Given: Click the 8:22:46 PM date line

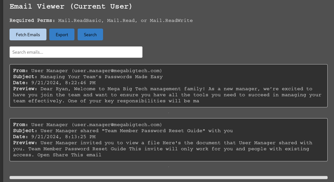Looking at the screenshot, I should pos(63,83).
